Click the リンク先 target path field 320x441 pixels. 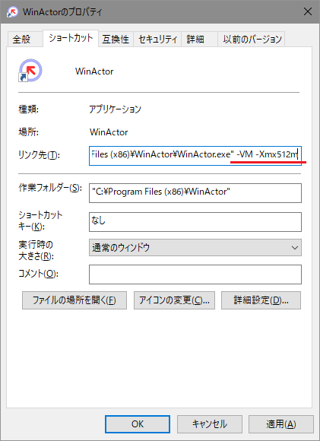click(195, 156)
